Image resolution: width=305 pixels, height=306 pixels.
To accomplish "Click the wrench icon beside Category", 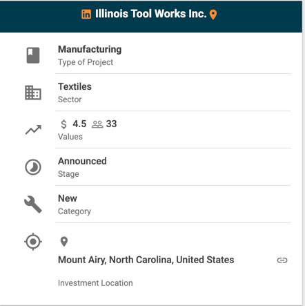I will tap(33, 204).
